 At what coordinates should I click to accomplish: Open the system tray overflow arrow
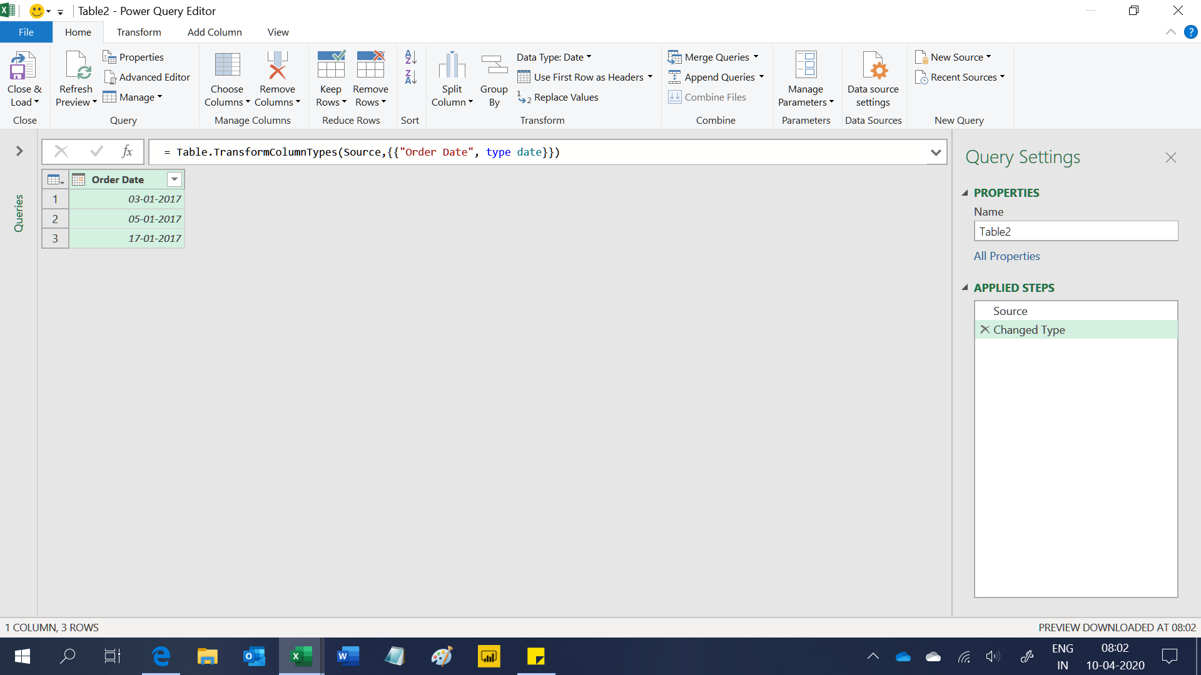click(x=873, y=656)
